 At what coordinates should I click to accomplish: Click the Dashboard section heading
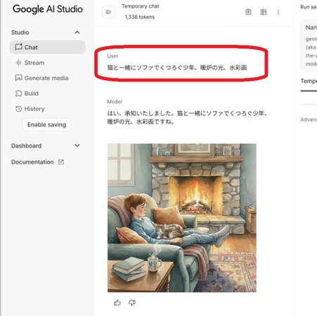tap(27, 146)
